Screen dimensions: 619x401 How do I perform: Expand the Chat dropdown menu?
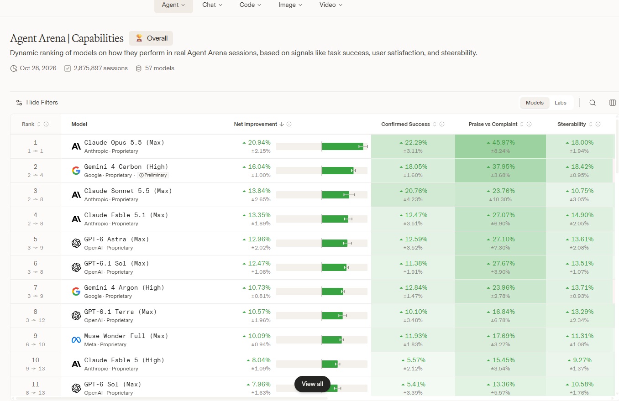click(212, 5)
